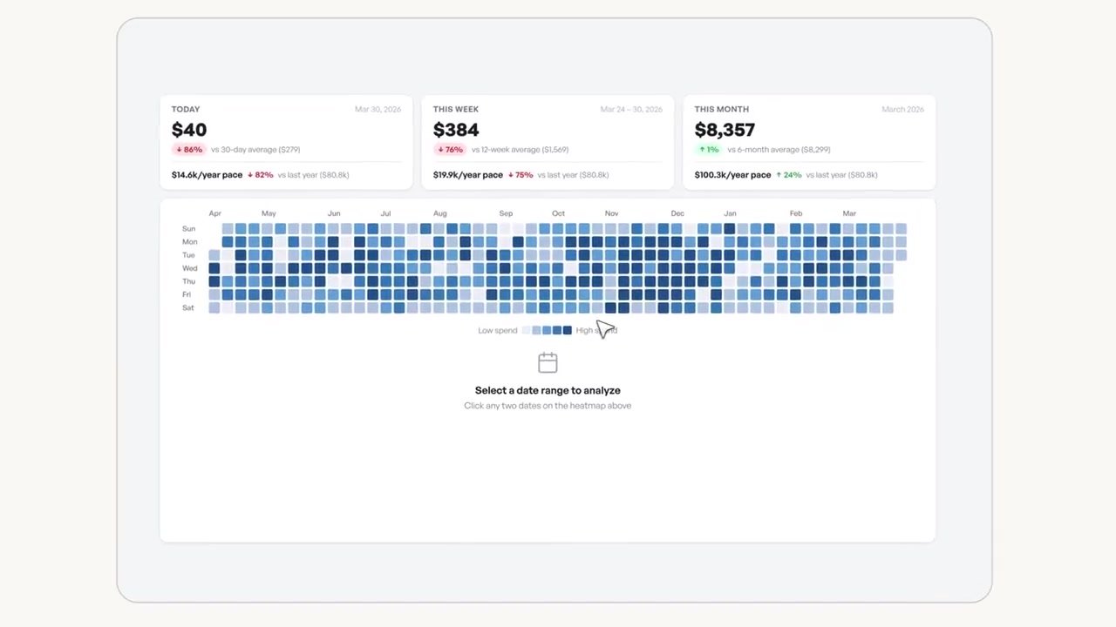
Task: Click the last Sunday cell in the heatmap
Action: pyautogui.click(x=901, y=229)
